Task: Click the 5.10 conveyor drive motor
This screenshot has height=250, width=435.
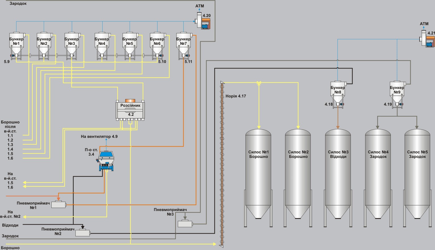Action: pos(162,56)
